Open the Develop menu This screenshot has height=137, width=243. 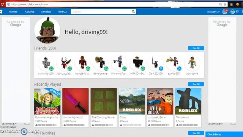[46, 12]
